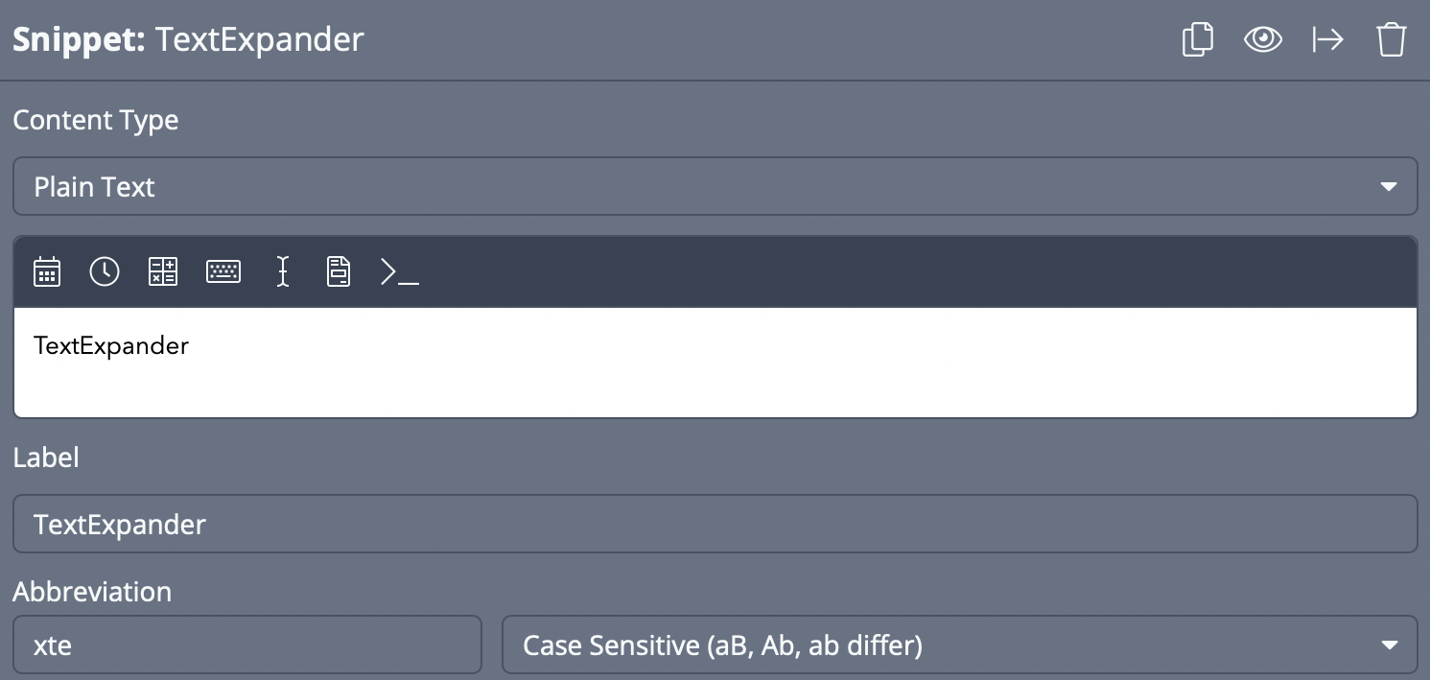The height and width of the screenshot is (680, 1430).
Task: Open the date/time math calculator icon
Action: click(163, 272)
